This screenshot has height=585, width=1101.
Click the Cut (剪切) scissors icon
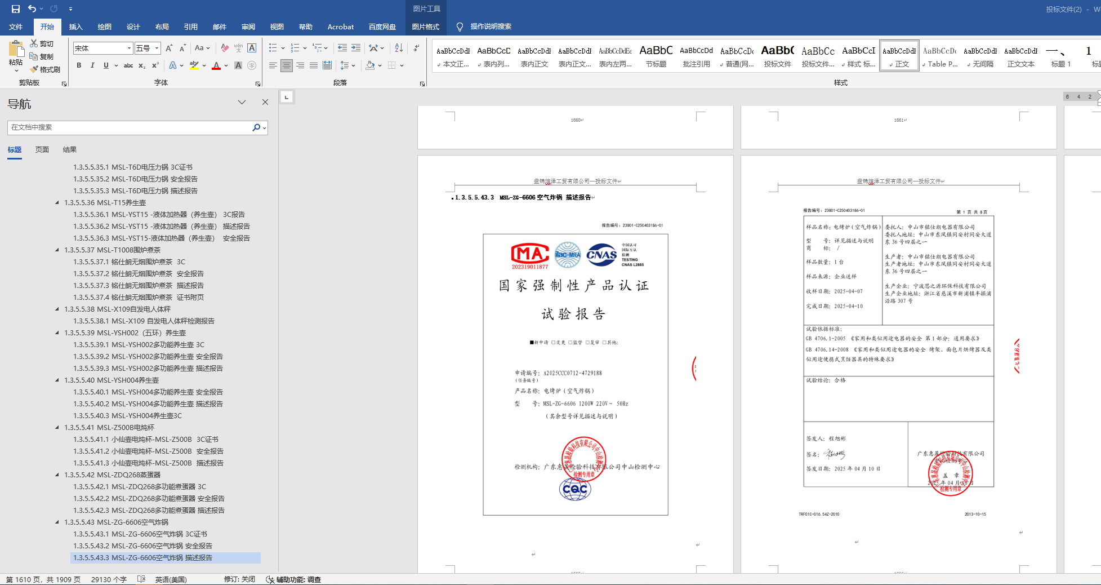34,43
